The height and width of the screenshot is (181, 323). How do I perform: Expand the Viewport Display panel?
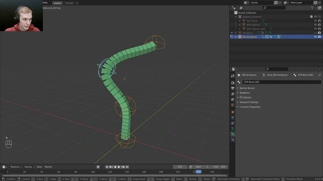[x=238, y=102]
